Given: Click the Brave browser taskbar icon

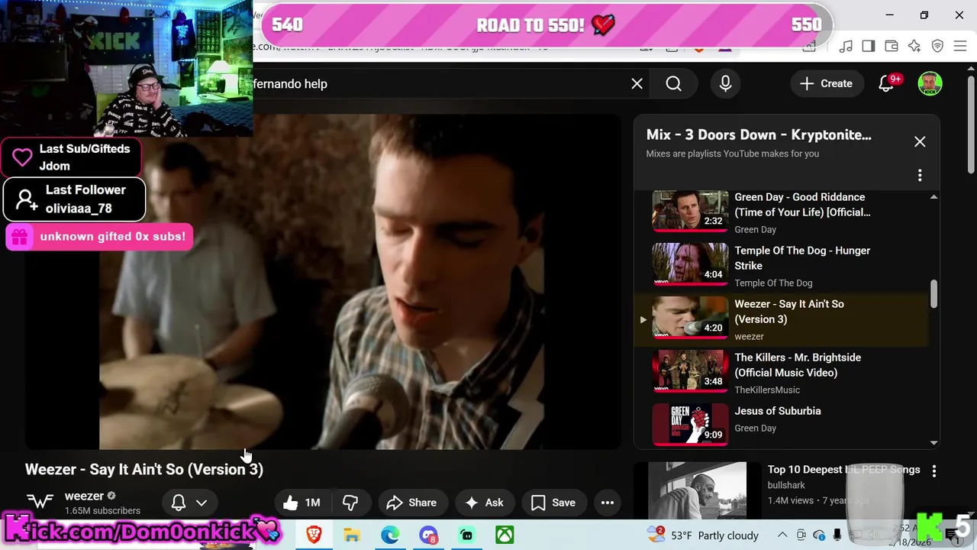Looking at the screenshot, I should tap(314, 535).
